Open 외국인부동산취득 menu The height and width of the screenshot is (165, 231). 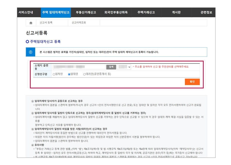[x=116, y=12]
